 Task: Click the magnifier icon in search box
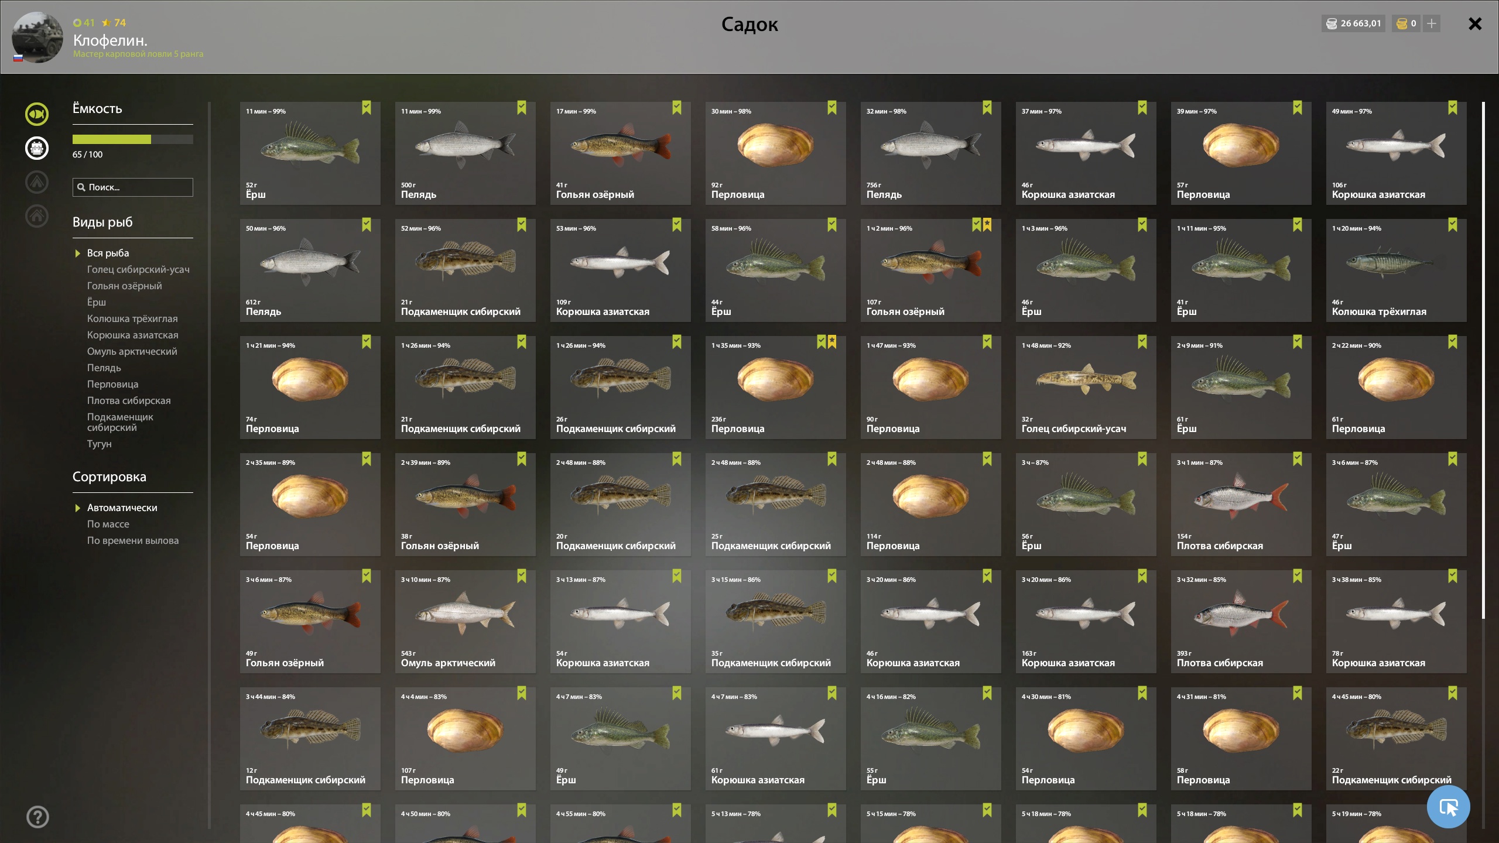81,187
